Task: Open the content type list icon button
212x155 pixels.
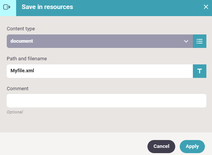Action: (x=199, y=41)
